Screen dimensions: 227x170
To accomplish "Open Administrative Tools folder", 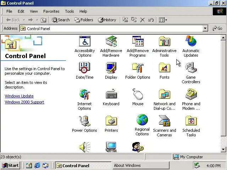I will coord(164,41).
